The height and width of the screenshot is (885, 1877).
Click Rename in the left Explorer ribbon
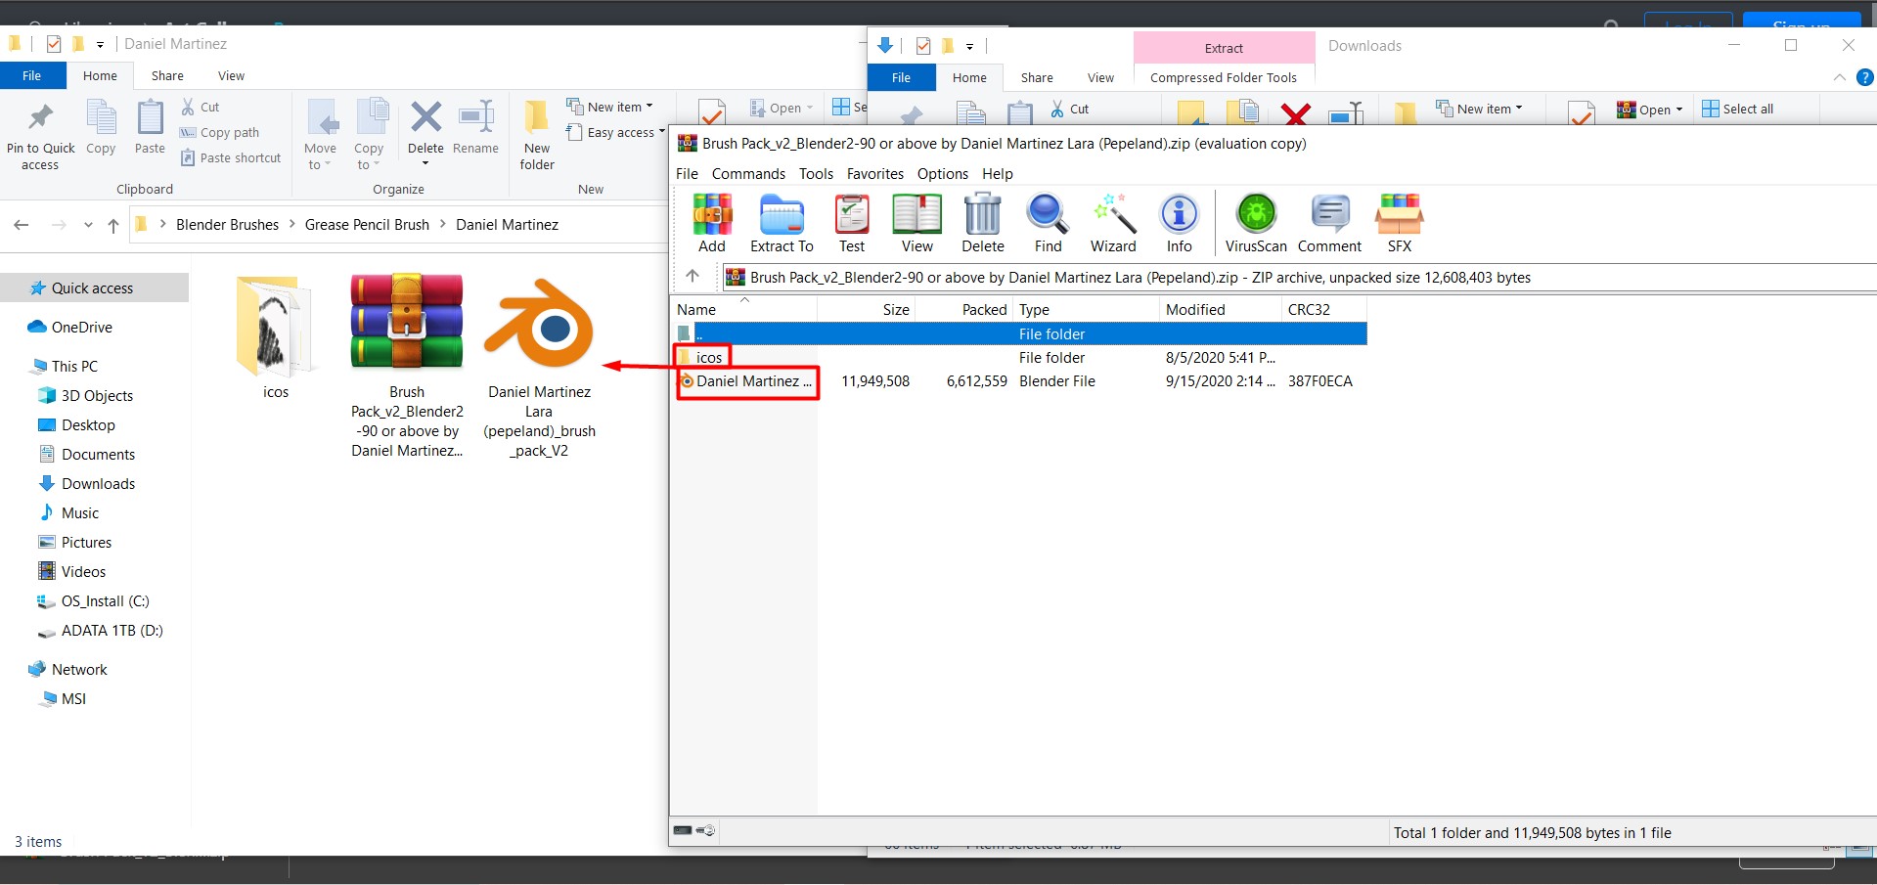pyautogui.click(x=475, y=128)
